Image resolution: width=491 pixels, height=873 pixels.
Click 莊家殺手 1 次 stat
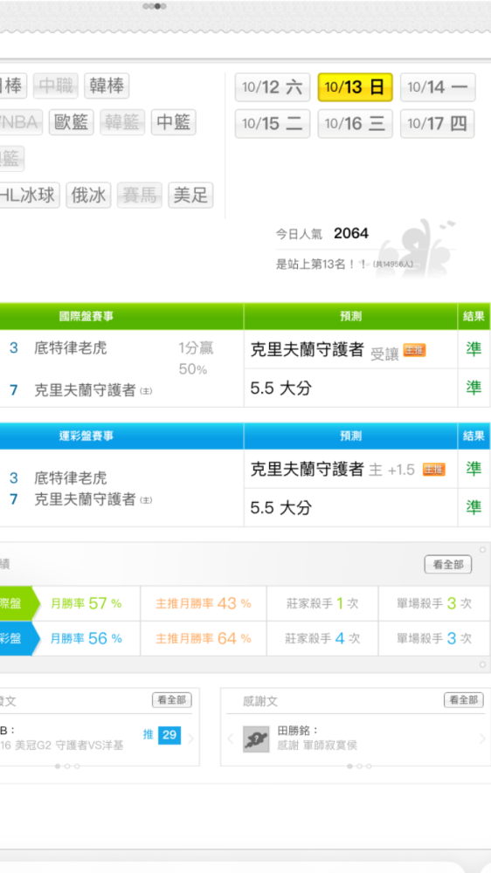(322, 603)
